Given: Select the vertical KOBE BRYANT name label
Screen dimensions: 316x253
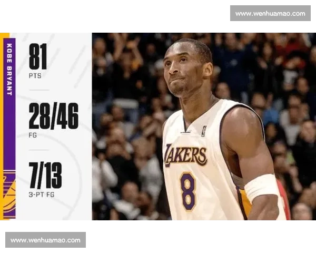Looking at the screenshot, I should pos(9,70).
